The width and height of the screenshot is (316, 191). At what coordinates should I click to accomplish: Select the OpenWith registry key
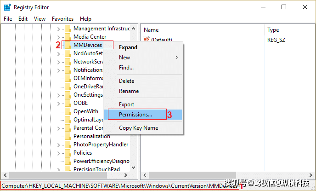86,111
